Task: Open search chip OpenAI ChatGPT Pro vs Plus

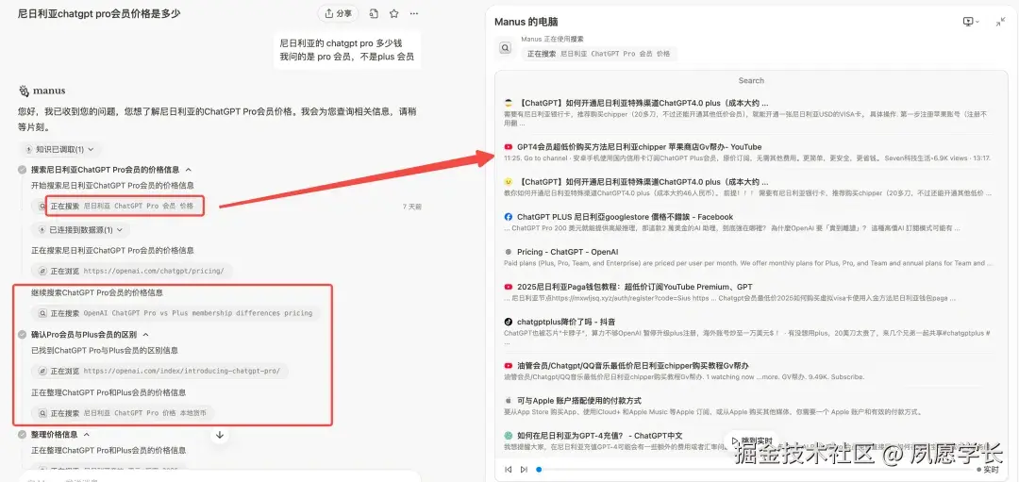Action: click(175, 313)
